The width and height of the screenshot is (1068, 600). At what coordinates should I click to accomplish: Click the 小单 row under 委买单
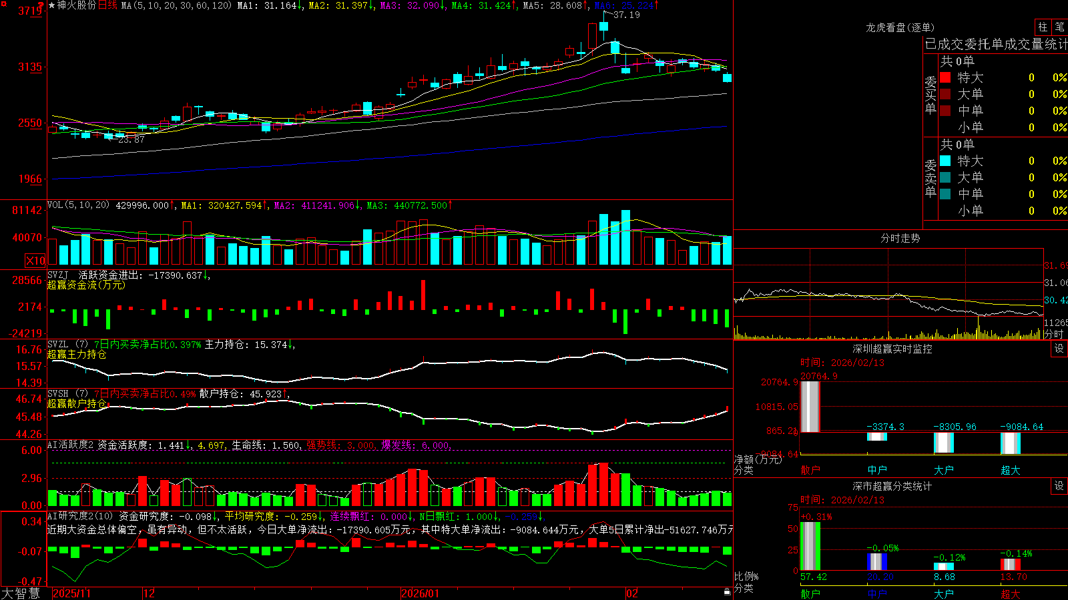click(x=1001, y=127)
